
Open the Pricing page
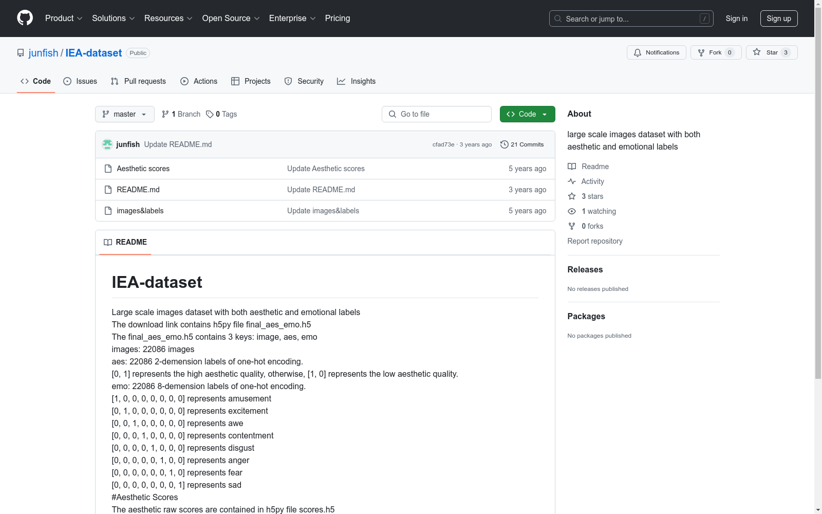pyautogui.click(x=338, y=18)
